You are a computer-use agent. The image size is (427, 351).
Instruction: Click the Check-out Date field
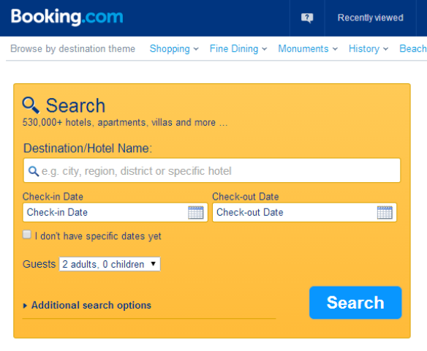[x=304, y=212]
